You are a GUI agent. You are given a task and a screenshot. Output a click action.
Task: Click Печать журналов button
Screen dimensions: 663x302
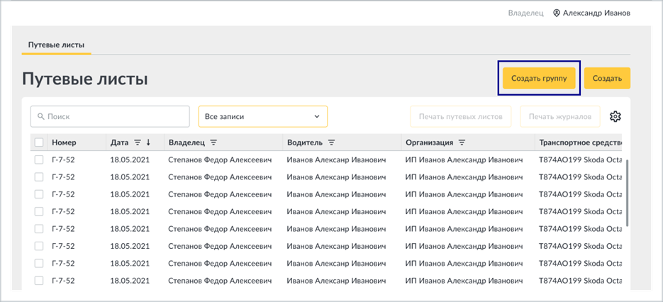[560, 116]
